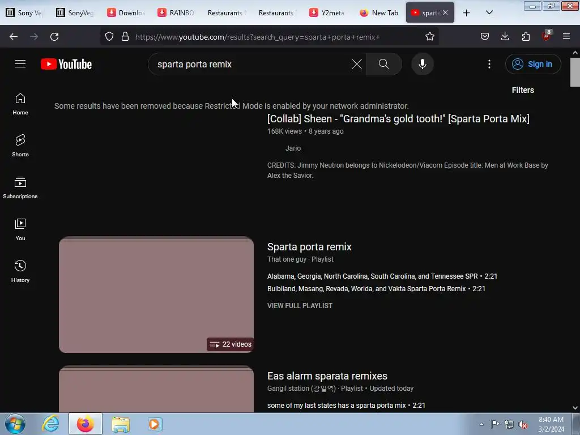The width and height of the screenshot is (580, 435).
Task: Click the muted volume tray icon
Action: [x=522, y=424]
